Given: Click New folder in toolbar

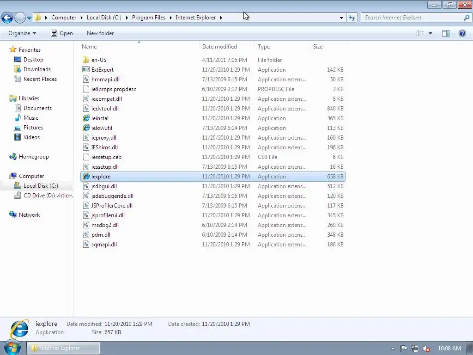Looking at the screenshot, I should 100,33.
